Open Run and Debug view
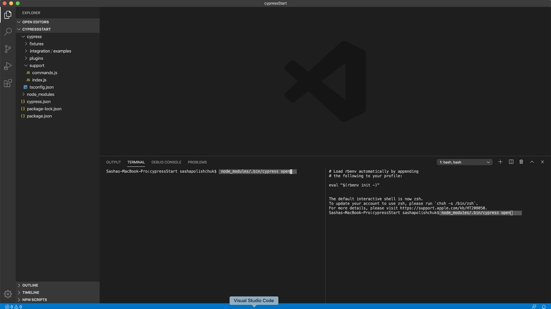 (x=8, y=66)
